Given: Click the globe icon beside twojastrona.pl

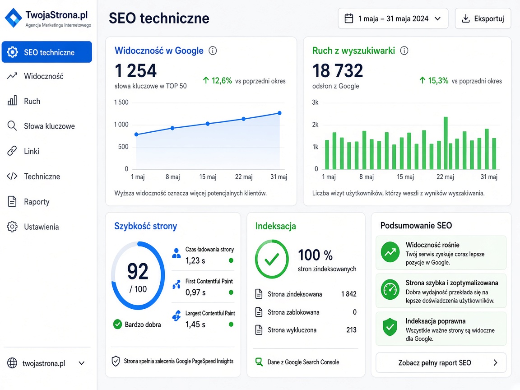Looking at the screenshot, I should (12, 363).
